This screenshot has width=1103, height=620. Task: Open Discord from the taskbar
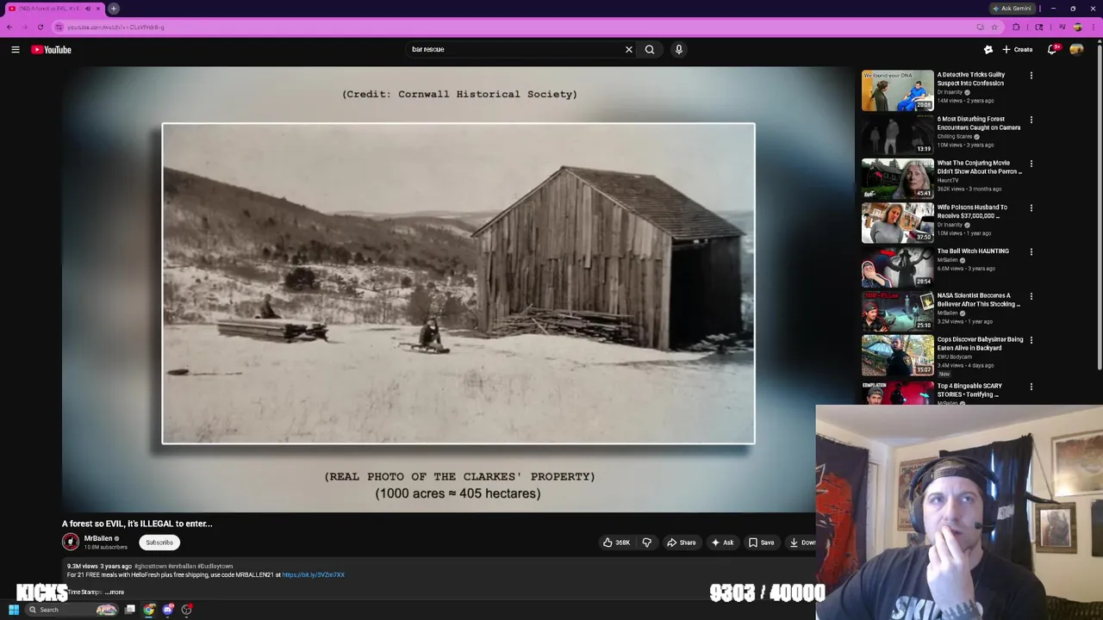point(168,610)
